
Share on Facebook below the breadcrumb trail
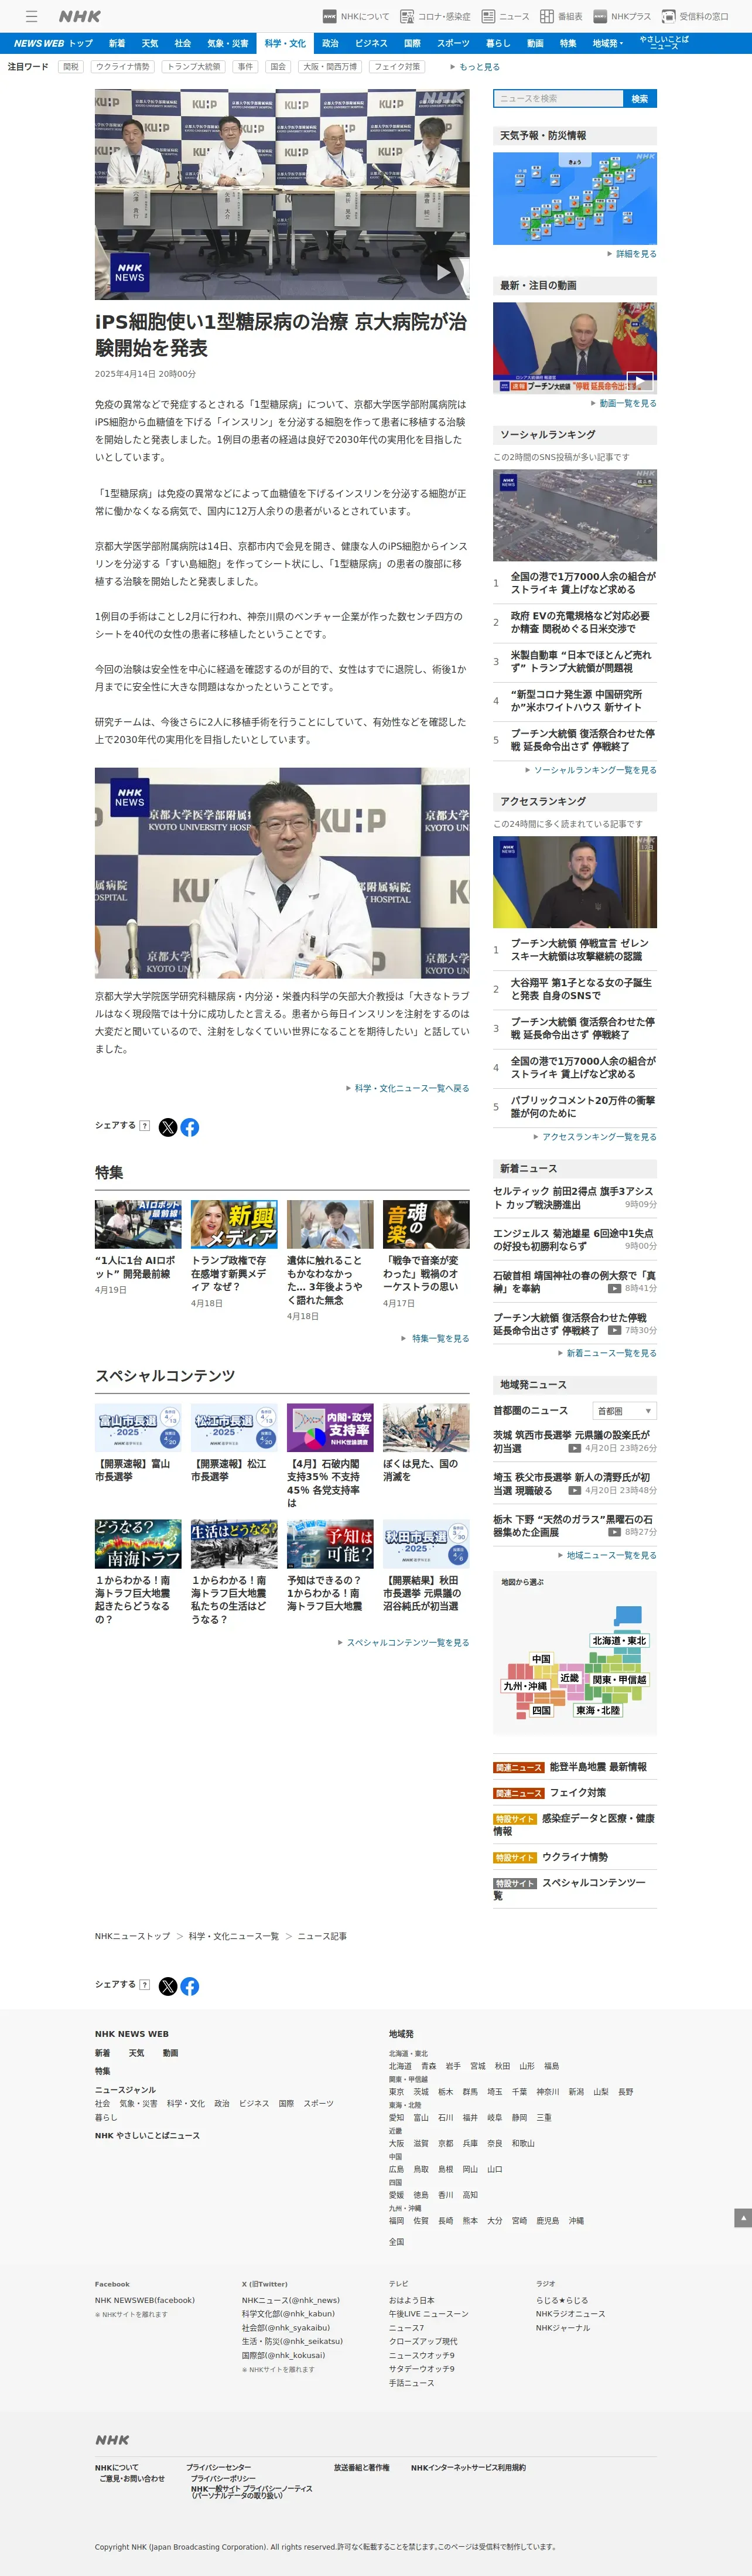tap(190, 1986)
